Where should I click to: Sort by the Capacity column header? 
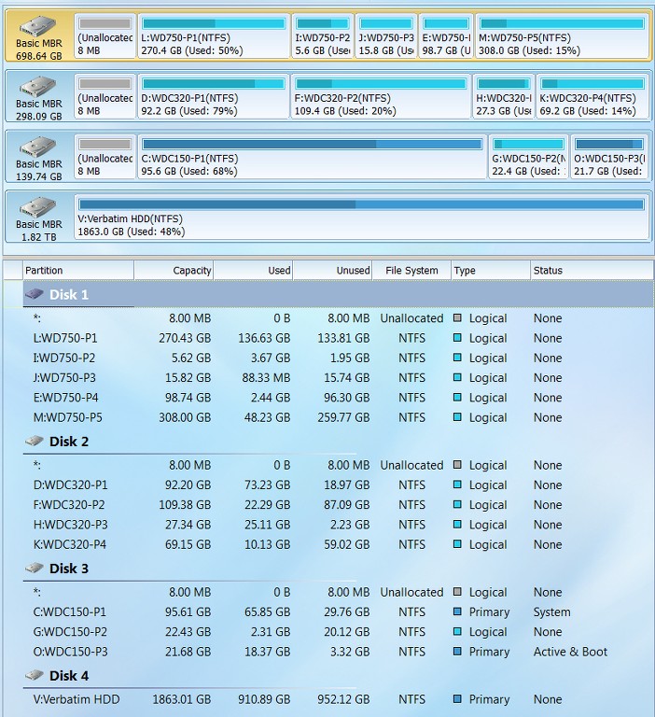(174, 270)
